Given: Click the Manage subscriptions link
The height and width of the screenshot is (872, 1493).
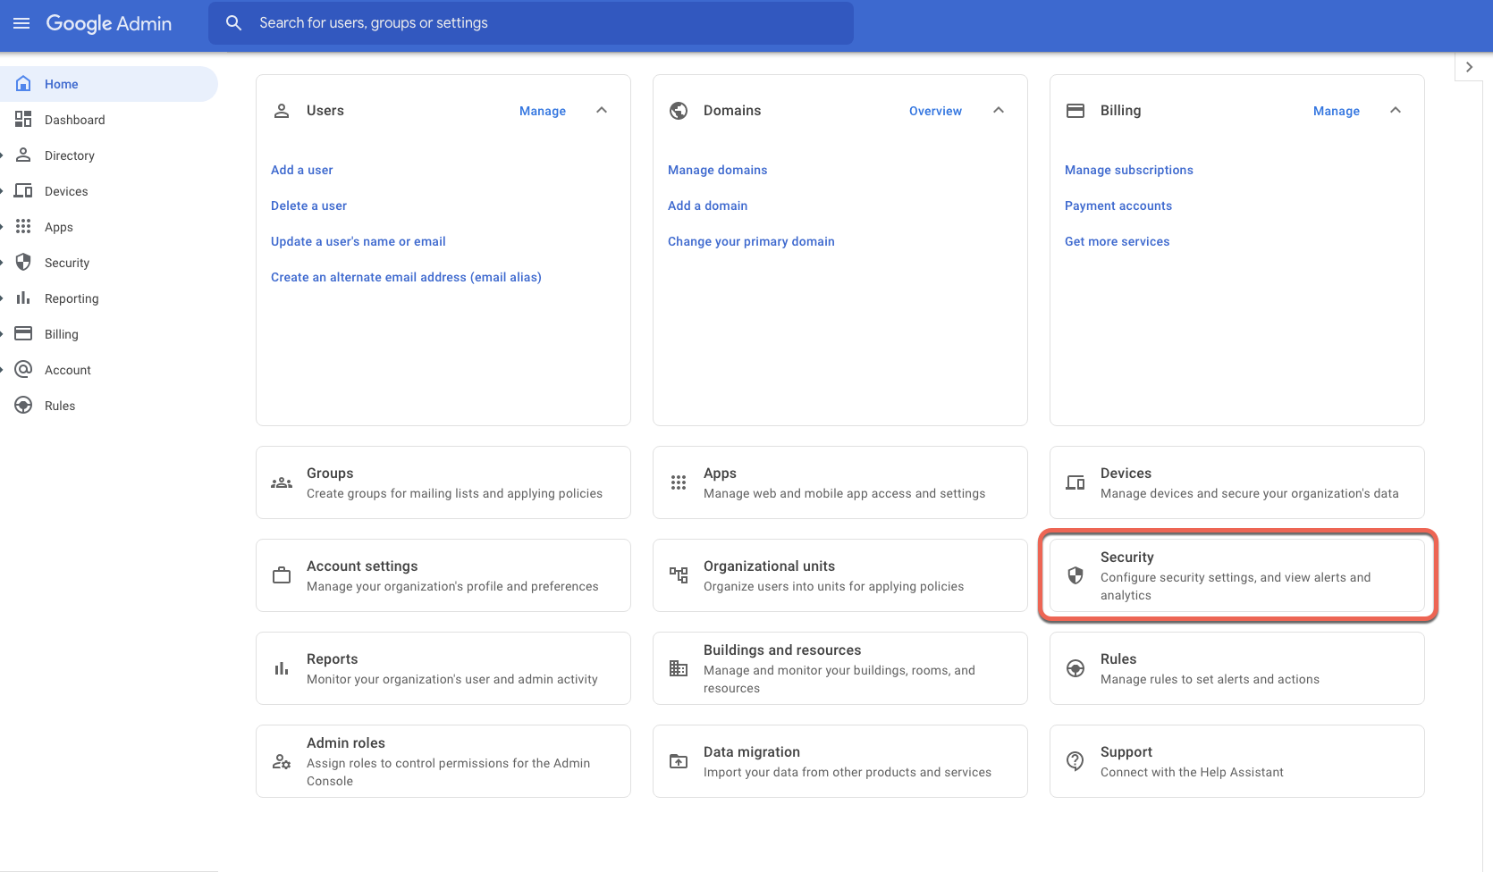Looking at the screenshot, I should [1129, 170].
